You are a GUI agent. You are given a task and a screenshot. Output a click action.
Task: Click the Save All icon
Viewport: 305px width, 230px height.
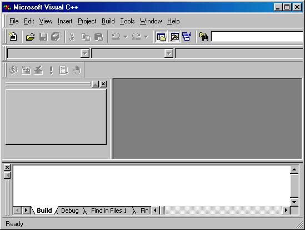pos(56,37)
